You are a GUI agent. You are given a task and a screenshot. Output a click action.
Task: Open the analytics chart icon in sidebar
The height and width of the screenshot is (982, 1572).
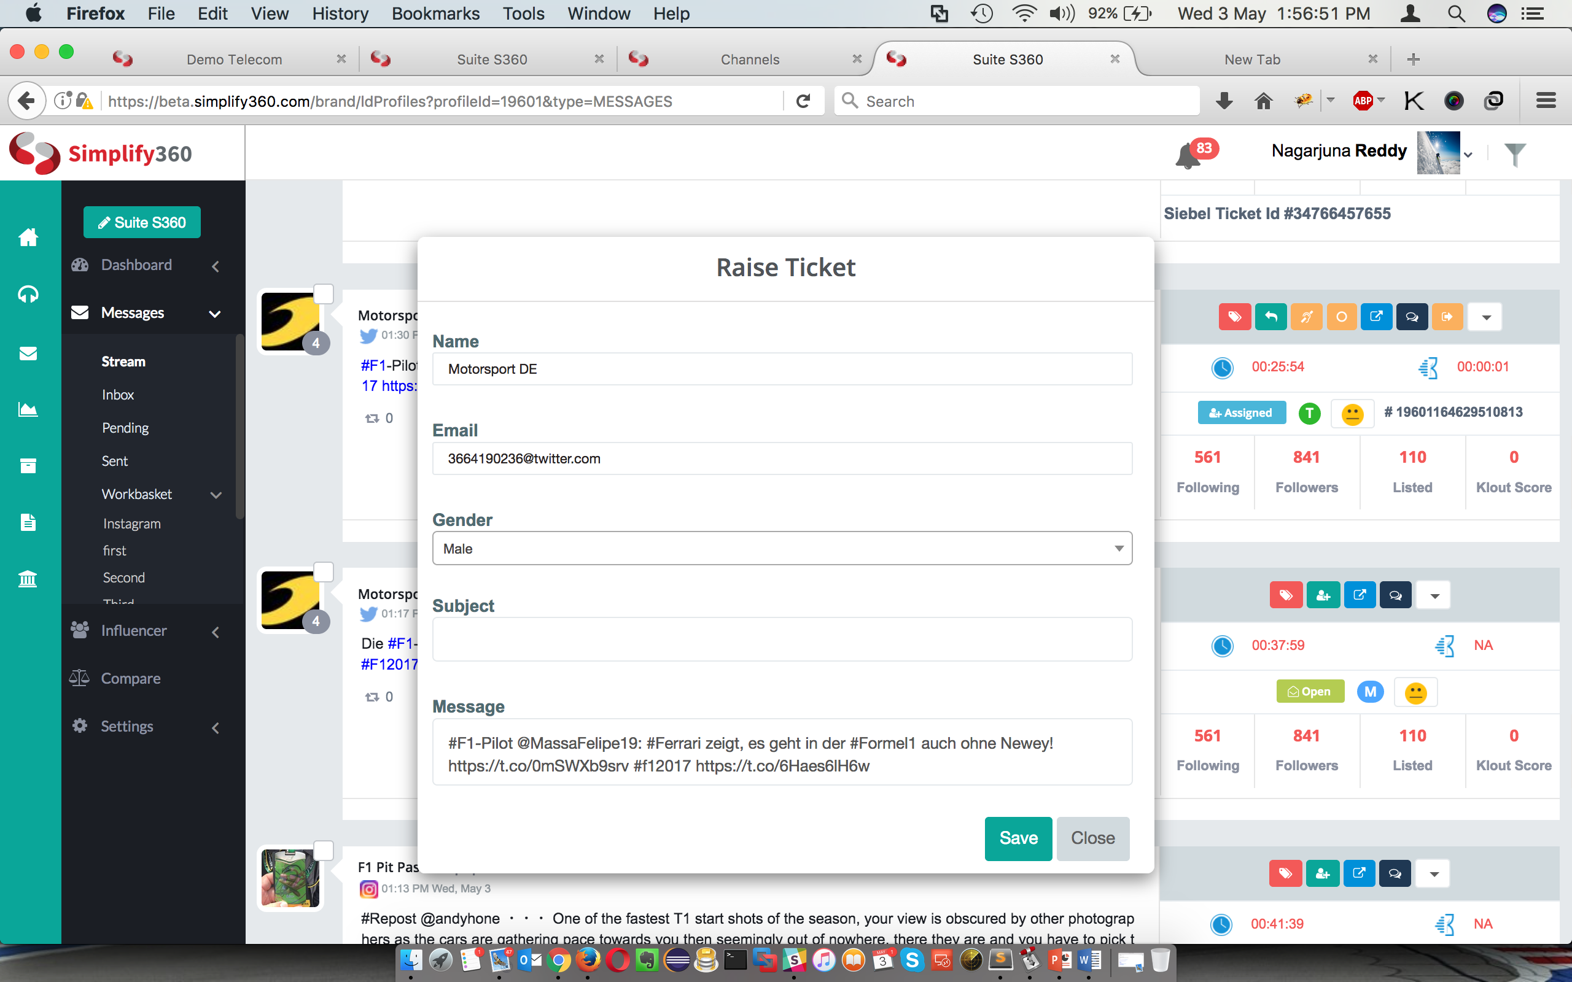point(29,409)
